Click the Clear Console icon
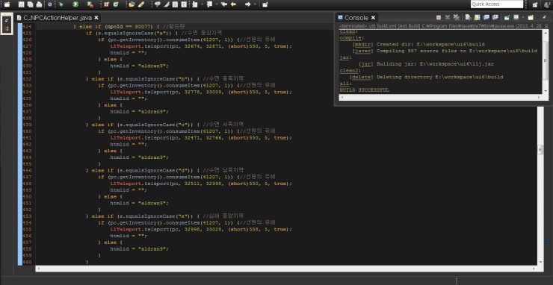 468,17
